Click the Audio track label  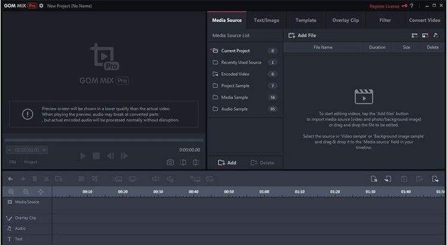[x=20, y=228]
